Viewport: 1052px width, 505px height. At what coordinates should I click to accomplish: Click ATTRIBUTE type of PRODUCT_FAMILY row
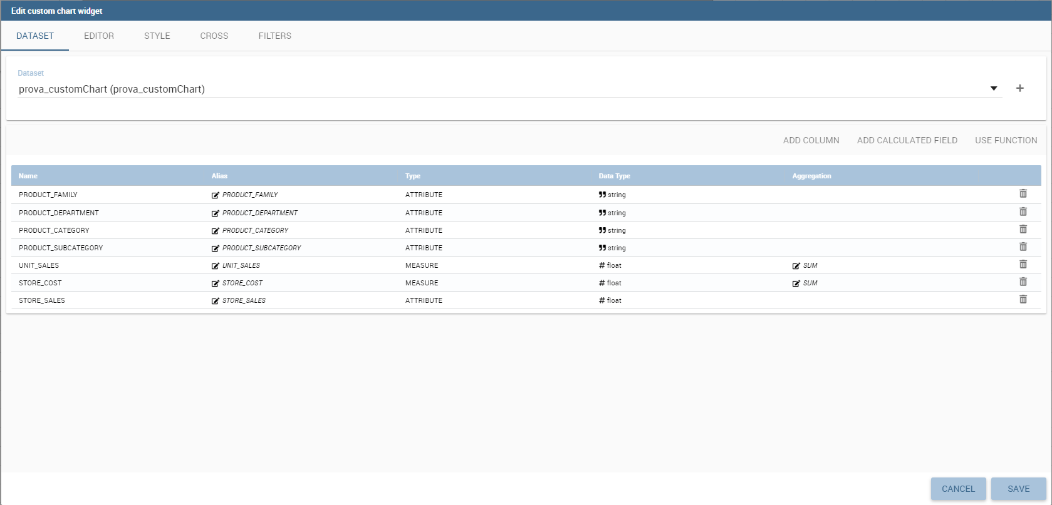[x=424, y=195]
